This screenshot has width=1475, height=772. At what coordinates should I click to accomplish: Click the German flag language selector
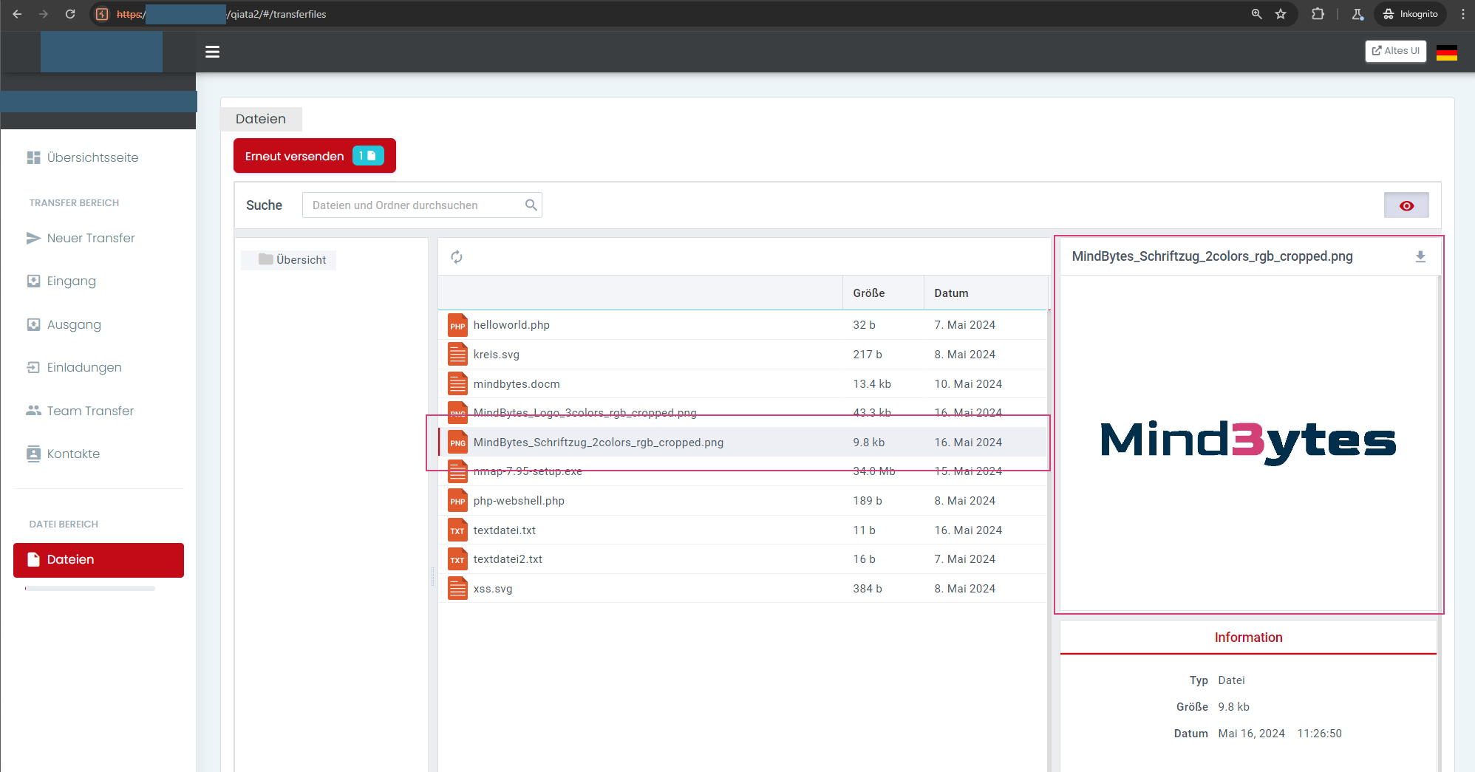tap(1446, 52)
